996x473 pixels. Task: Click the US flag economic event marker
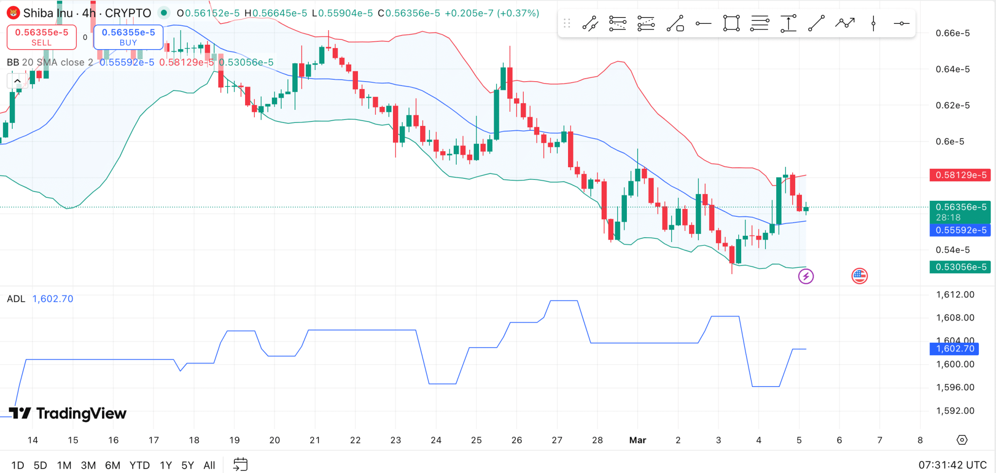[x=860, y=276]
